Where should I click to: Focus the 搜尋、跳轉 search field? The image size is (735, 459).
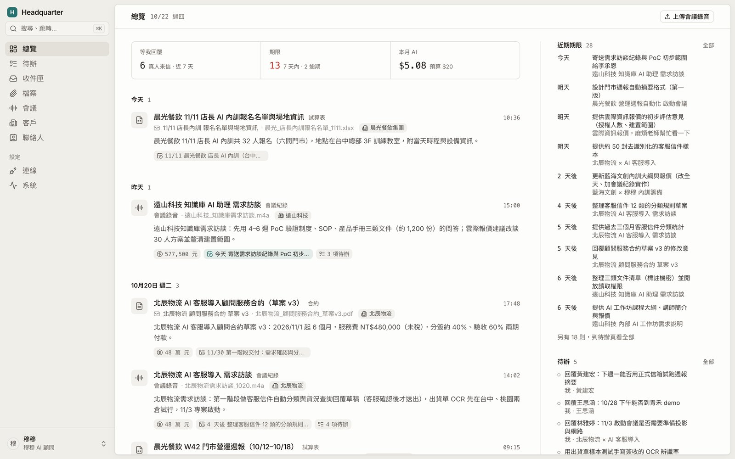tap(57, 28)
